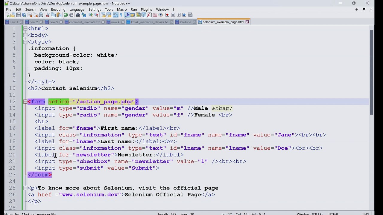Screen dimensions: 383x215
Task: Open the Plugins menu
Action: click(x=146, y=10)
